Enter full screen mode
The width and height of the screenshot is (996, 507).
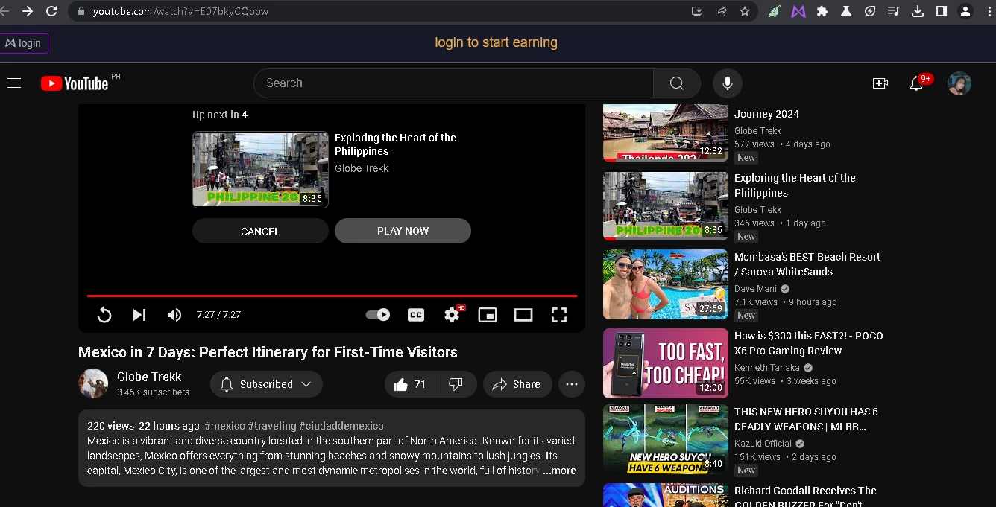559,315
